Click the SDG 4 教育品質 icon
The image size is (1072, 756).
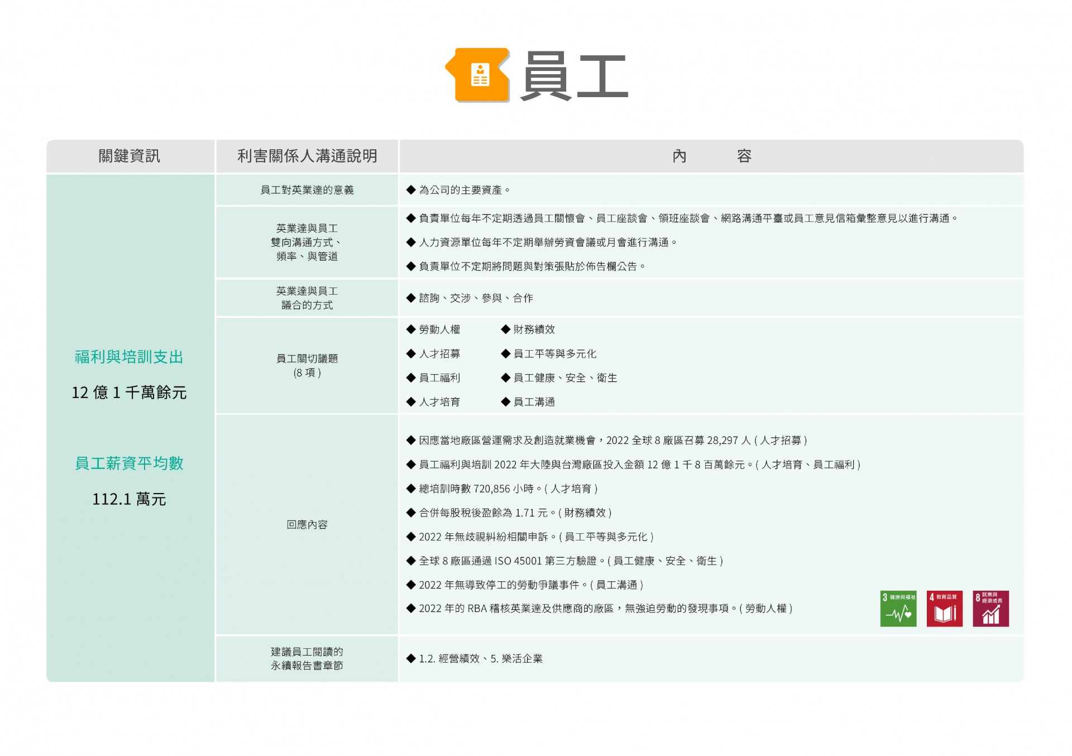pos(945,609)
